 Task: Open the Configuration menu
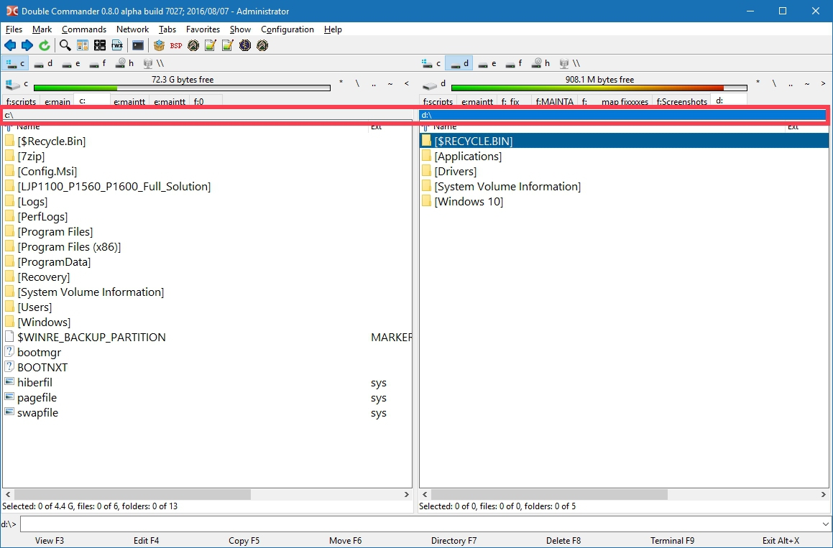(x=287, y=29)
